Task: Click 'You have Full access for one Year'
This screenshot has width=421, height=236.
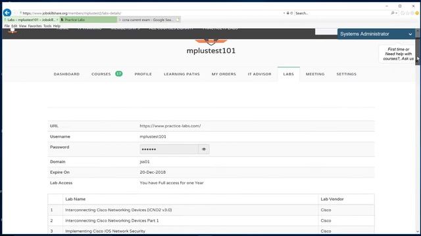Action: pyautogui.click(x=172, y=183)
